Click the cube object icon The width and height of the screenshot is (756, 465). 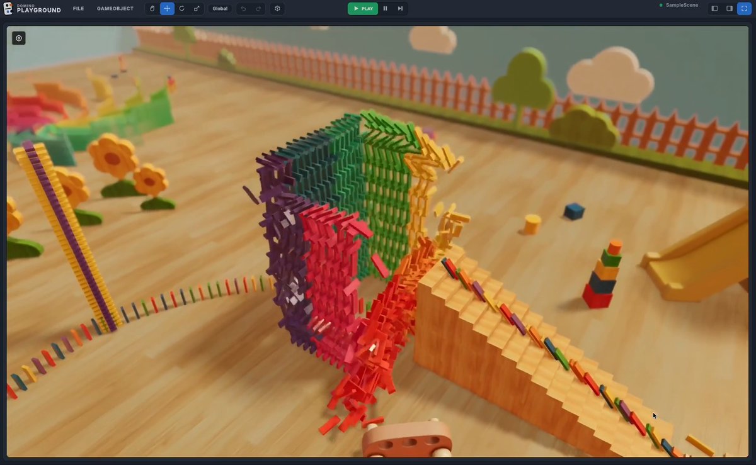pyautogui.click(x=277, y=9)
